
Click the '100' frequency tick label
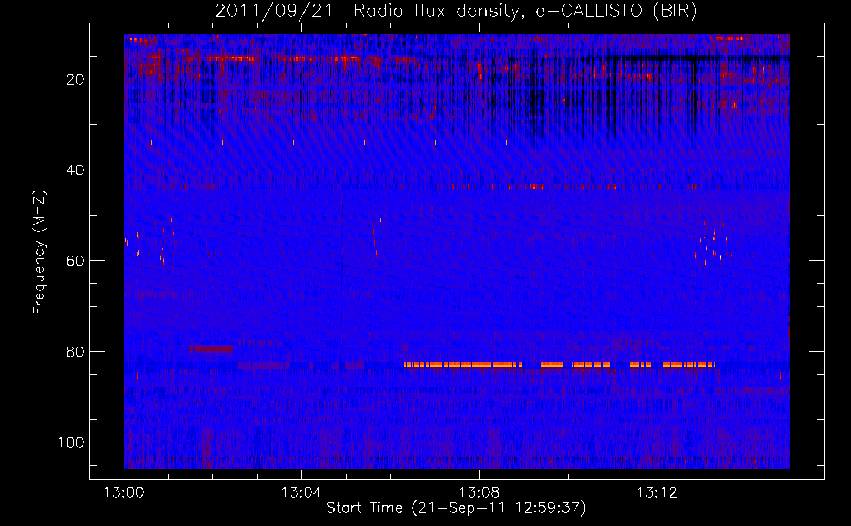tap(71, 442)
